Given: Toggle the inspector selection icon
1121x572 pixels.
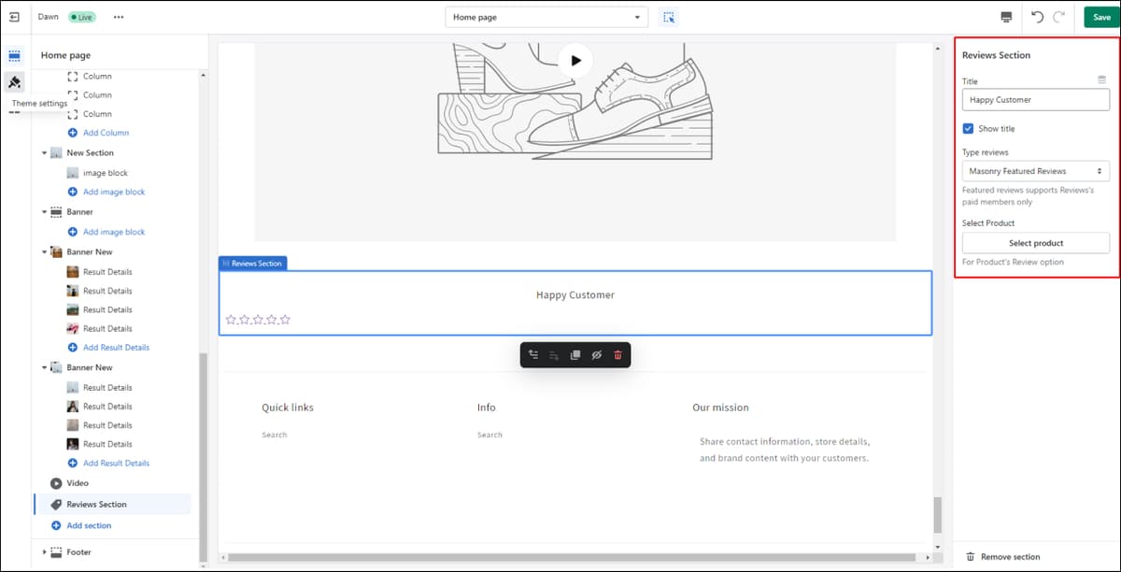Looking at the screenshot, I should 668,17.
